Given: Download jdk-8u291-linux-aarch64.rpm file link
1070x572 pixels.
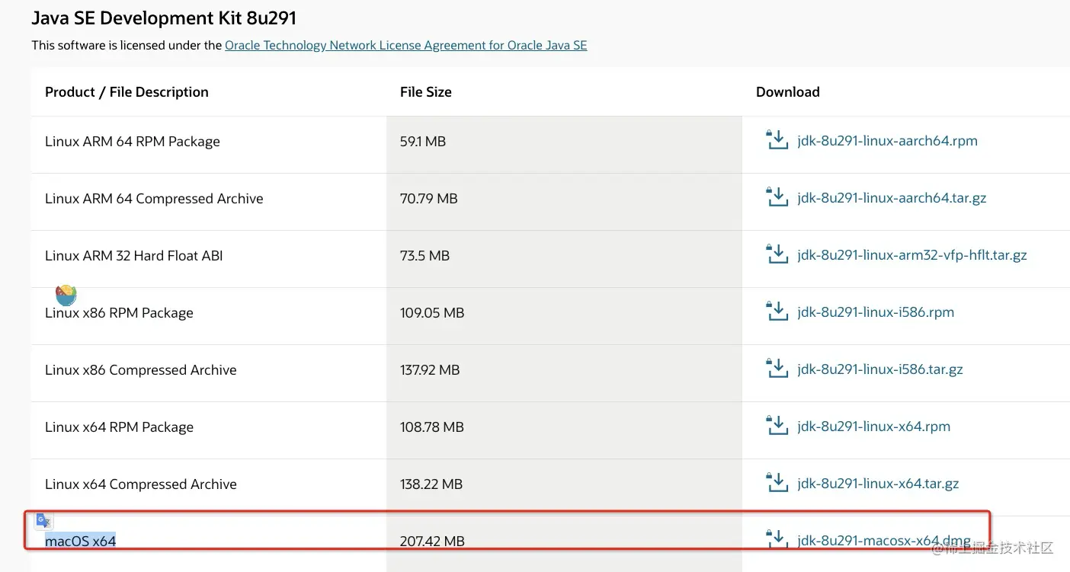Looking at the screenshot, I should point(887,141).
